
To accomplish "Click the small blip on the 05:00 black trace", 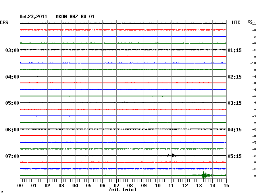I will point(125,102).
